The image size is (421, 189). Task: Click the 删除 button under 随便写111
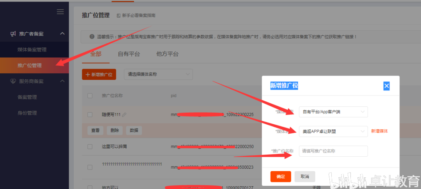click(115, 131)
